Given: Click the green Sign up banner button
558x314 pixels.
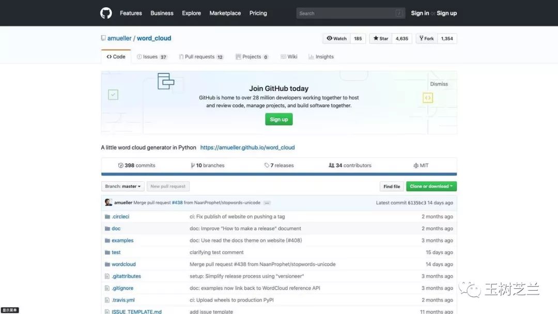Looking at the screenshot, I should (278, 119).
